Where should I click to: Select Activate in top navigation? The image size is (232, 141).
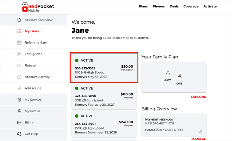point(210,6)
